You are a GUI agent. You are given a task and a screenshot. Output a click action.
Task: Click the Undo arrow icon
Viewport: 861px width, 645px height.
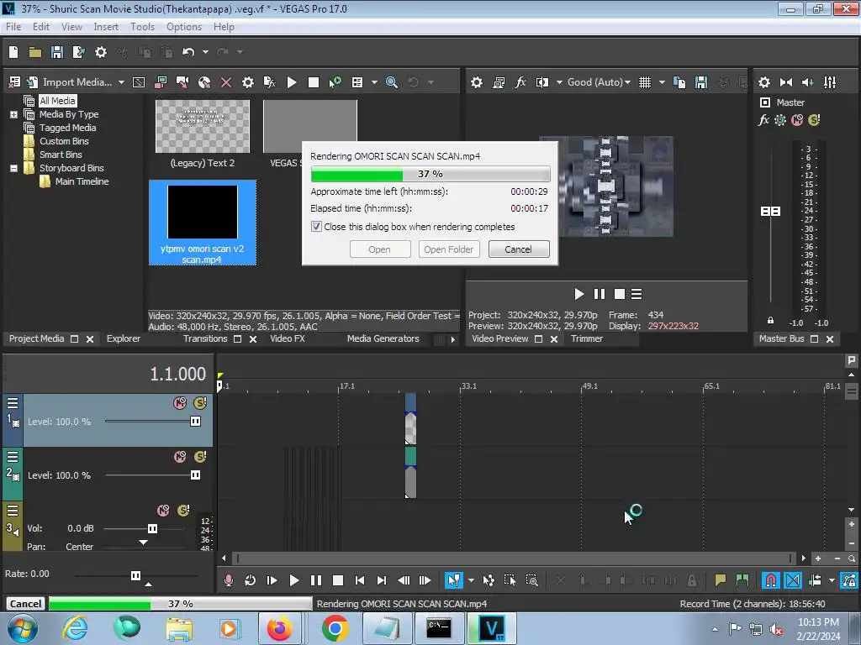pyautogui.click(x=188, y=52)
